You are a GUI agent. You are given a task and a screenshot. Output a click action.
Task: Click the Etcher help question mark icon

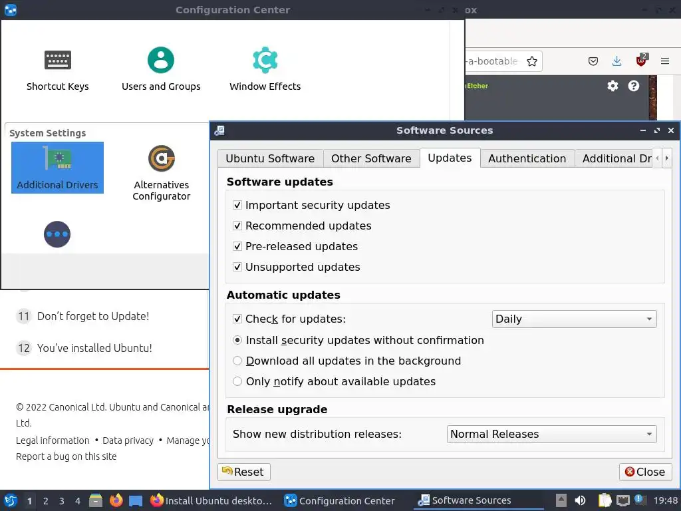coord(634,86)
